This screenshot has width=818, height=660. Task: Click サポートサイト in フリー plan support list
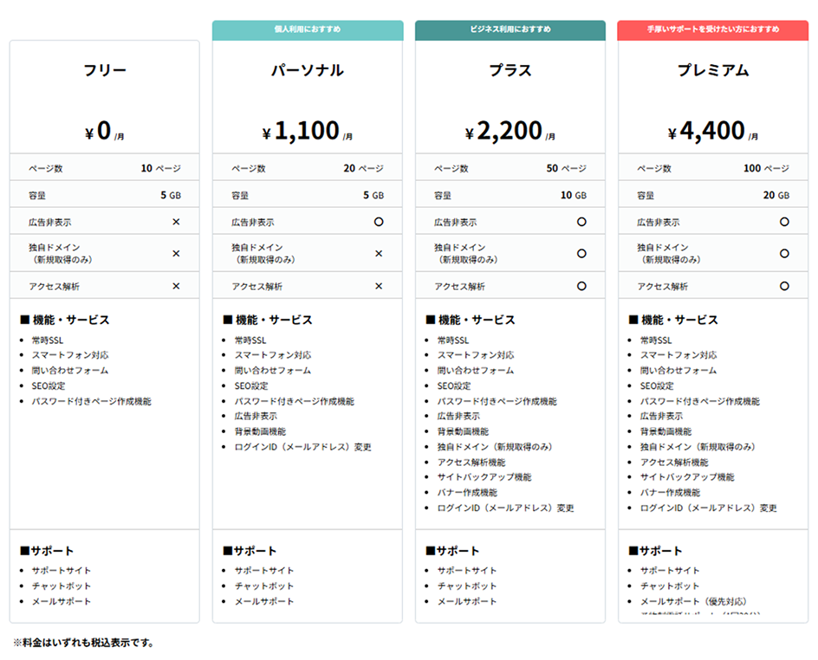pyautogui.click(x=61, y=570)
